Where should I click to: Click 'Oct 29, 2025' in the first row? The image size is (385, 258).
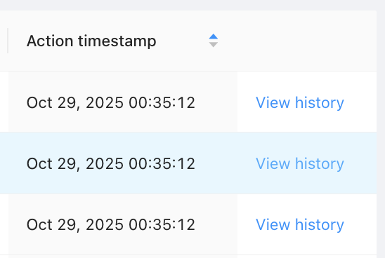(x=75, y=103)
